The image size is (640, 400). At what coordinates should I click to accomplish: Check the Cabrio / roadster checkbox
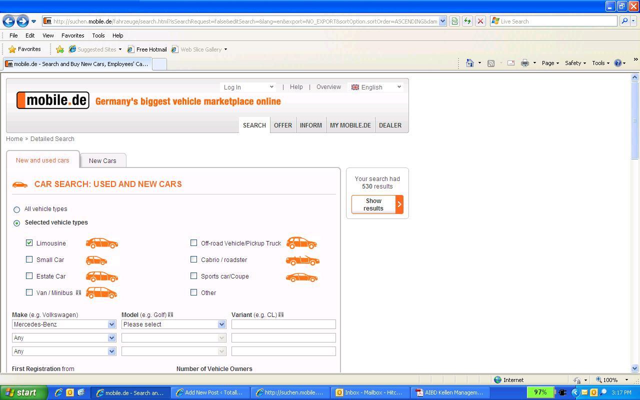click(193, 259)
